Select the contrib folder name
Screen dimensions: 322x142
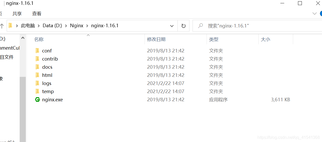[x=50, y=59]
